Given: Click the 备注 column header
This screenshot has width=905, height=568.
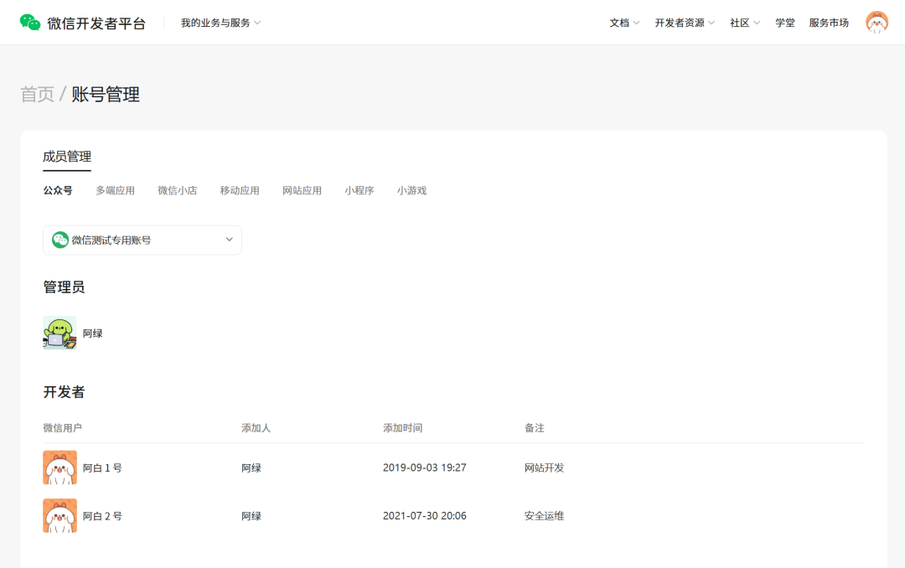Looking at the screenshot, I should pyautogui.click(x=535, y=428).
